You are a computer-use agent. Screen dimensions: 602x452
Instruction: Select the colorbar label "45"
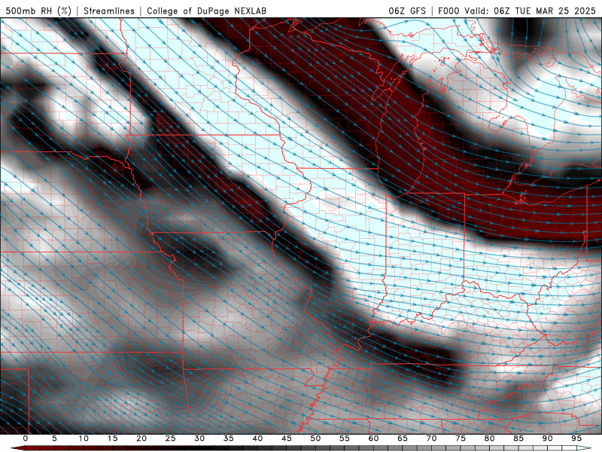(287, 438)
